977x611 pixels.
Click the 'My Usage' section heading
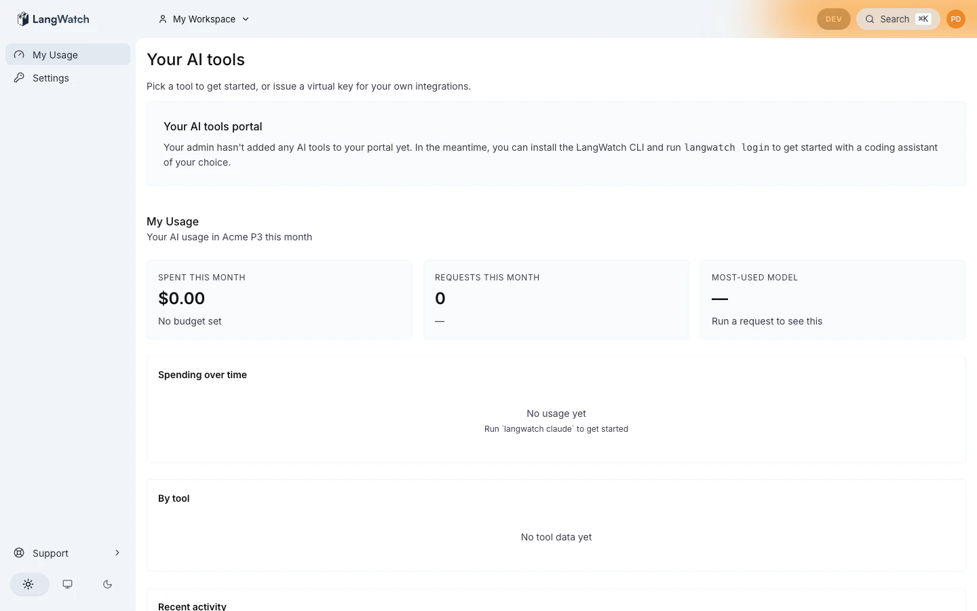[x=172, y=221]
